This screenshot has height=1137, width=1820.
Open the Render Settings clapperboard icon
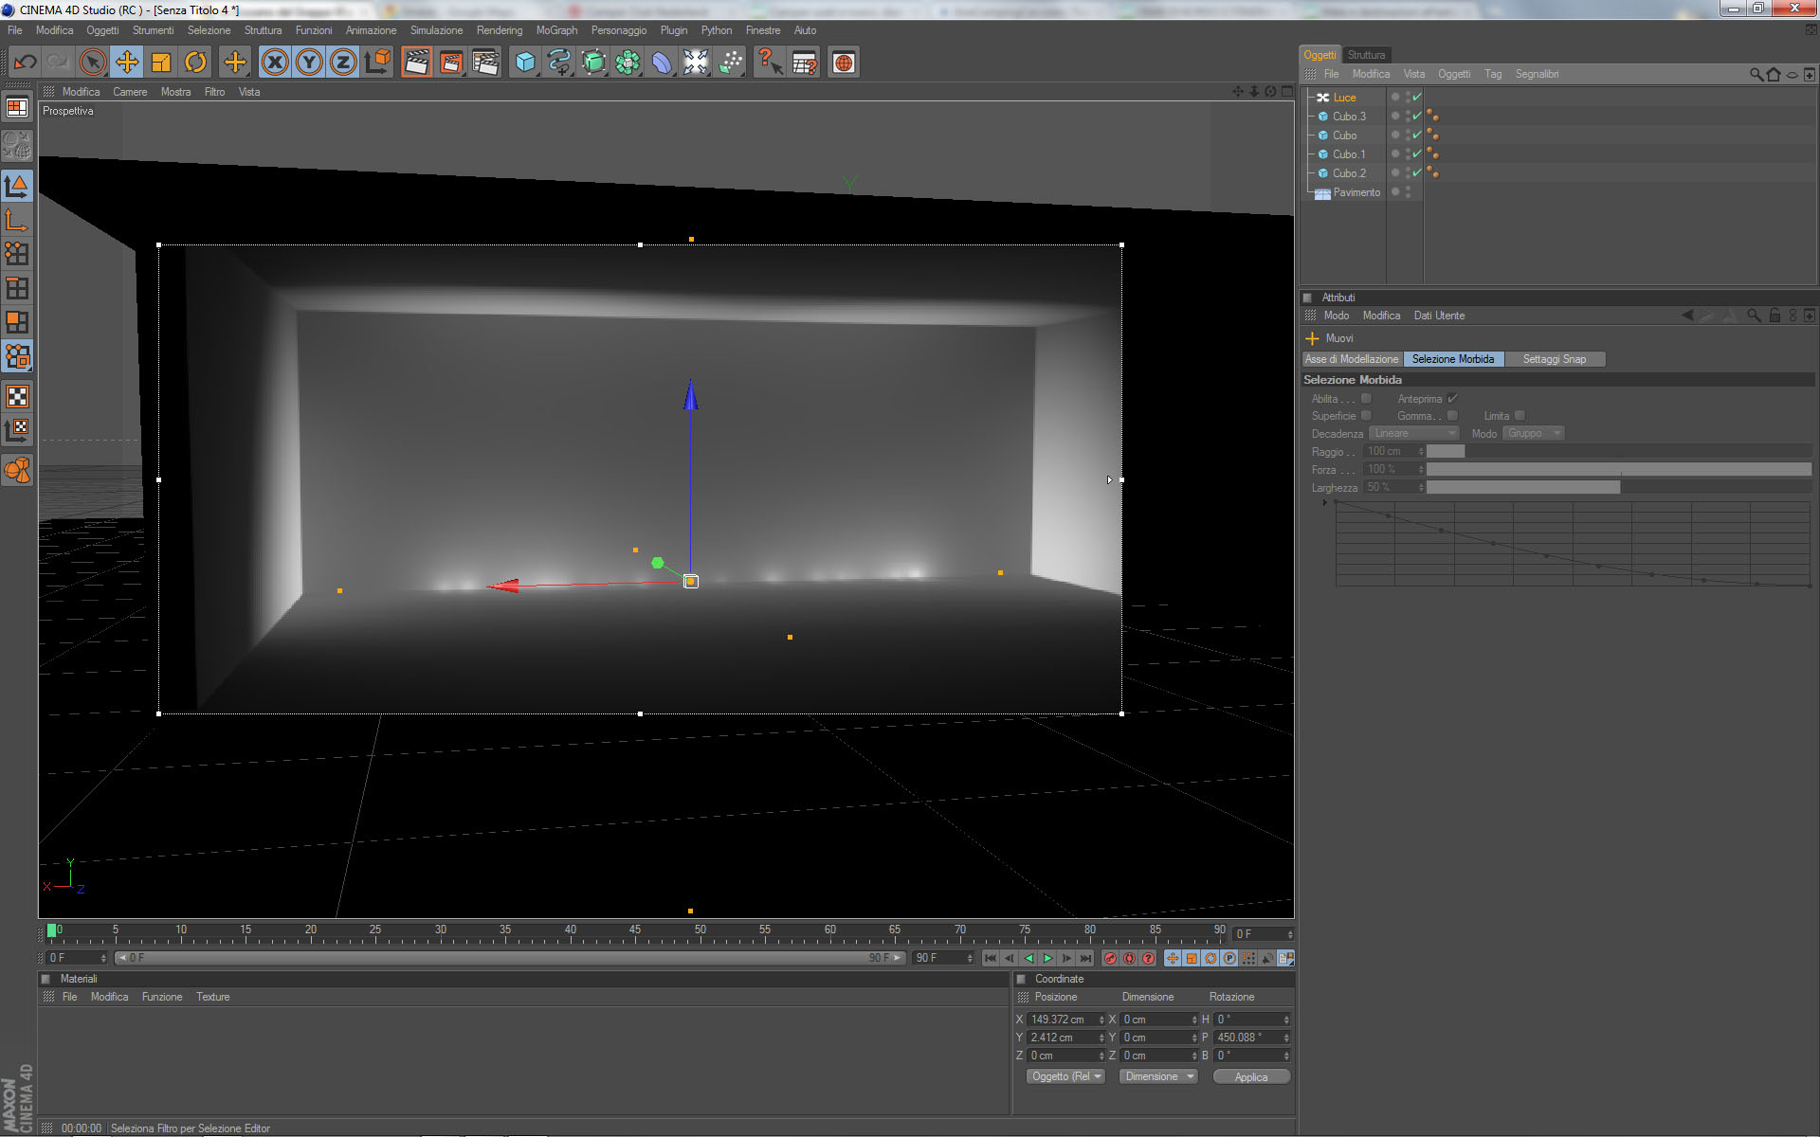tap(485, 63)
